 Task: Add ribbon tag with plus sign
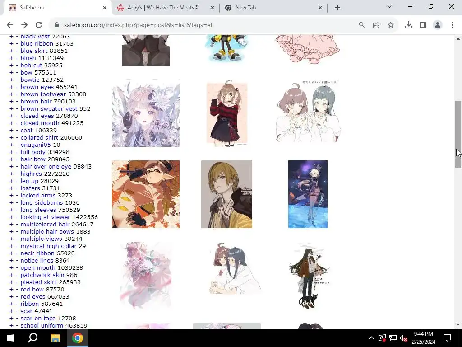click(11, 304)
